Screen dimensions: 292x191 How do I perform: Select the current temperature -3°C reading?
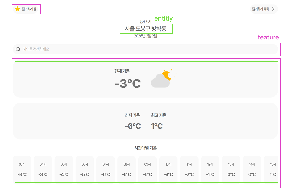click(128, 83)
